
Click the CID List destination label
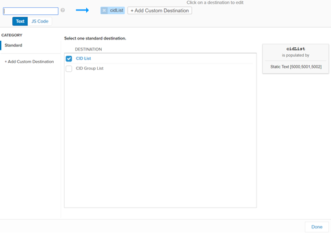click(x=84, y=58)
